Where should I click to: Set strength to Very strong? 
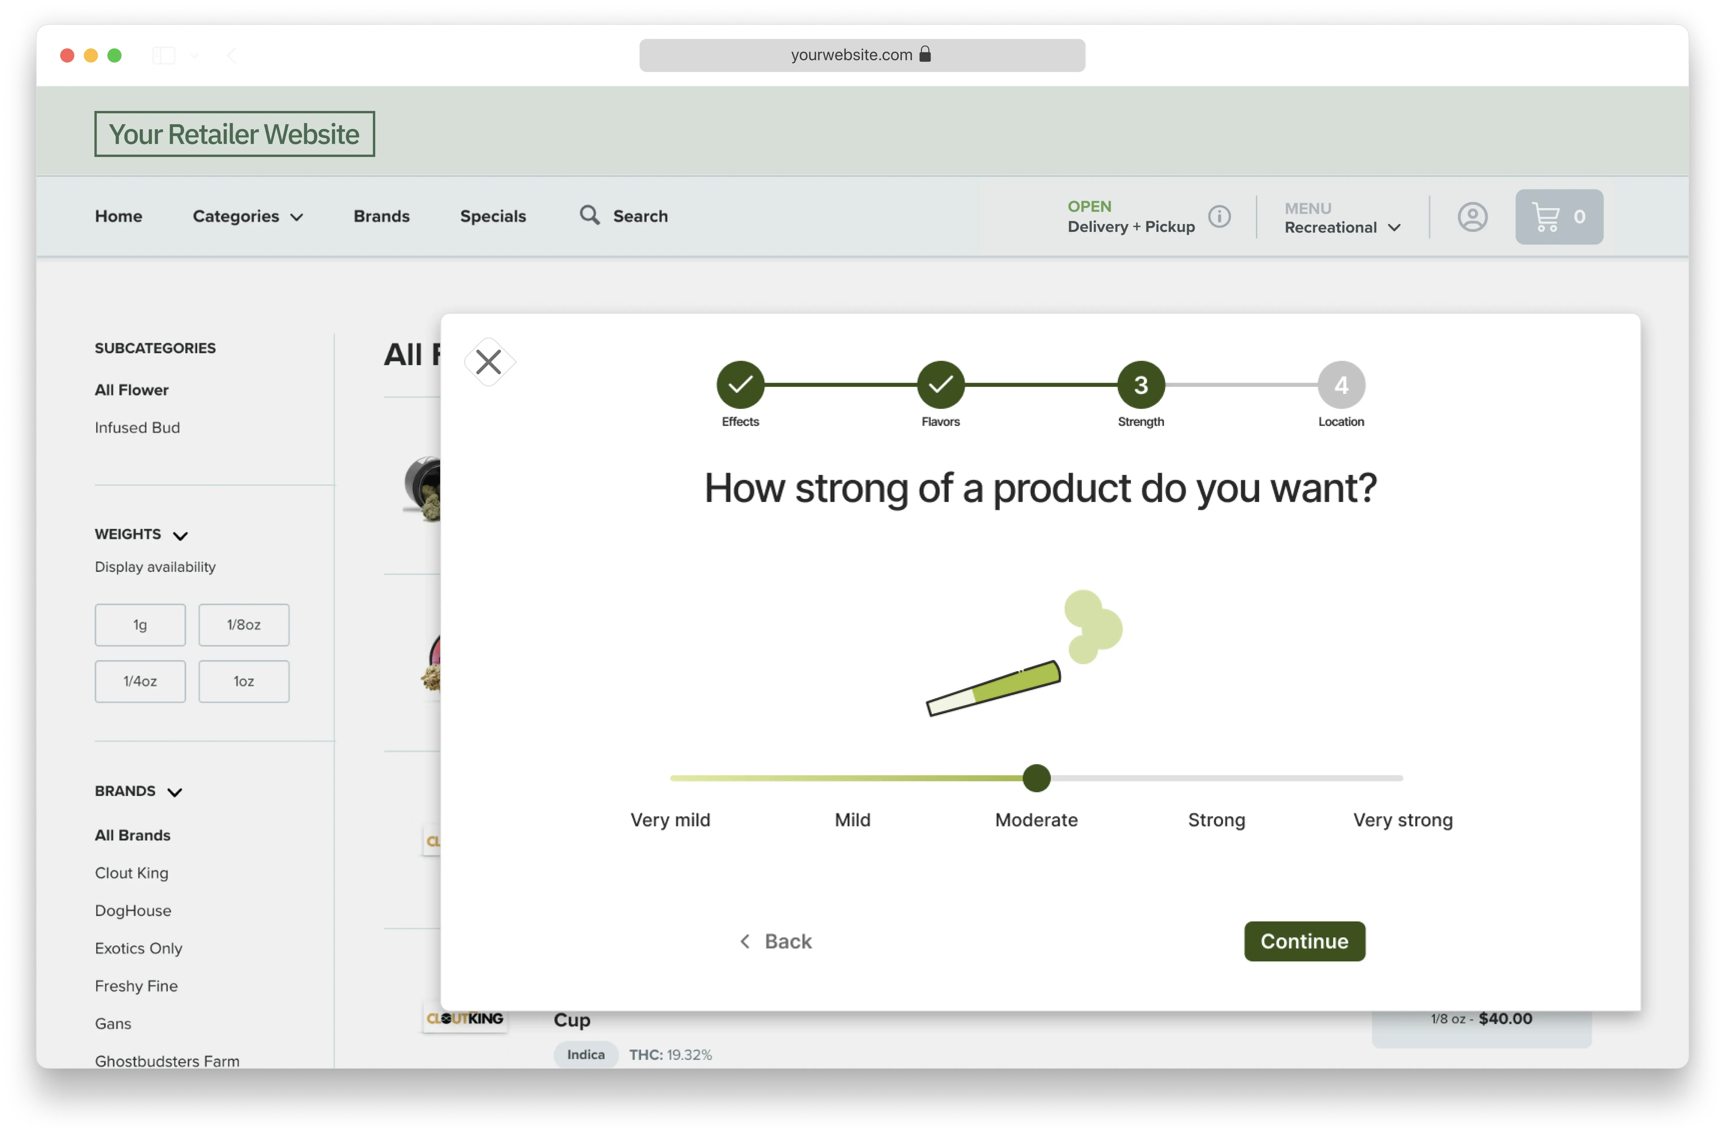(1402, 820)
